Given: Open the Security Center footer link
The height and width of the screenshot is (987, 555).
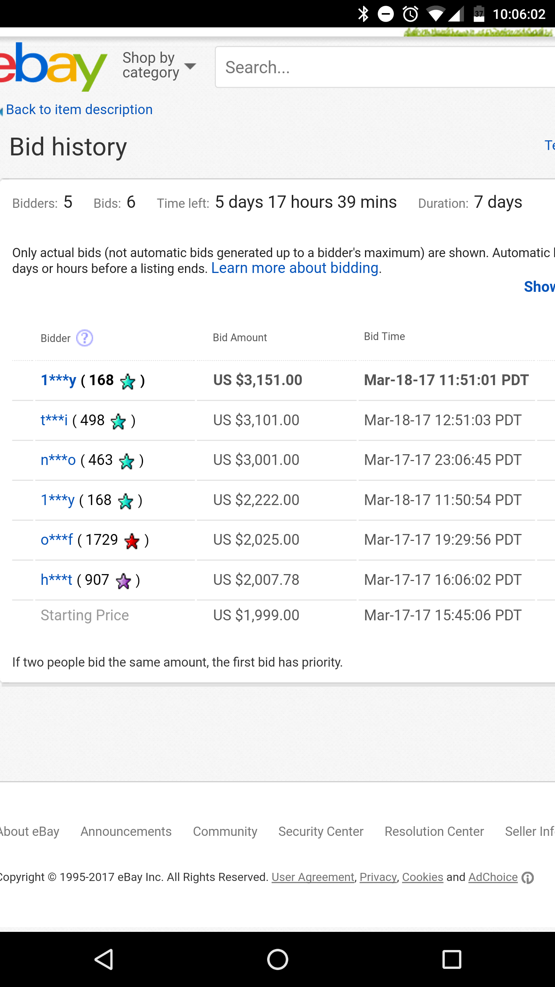Looking at the screenshot, I should click(x=321, y=832).
